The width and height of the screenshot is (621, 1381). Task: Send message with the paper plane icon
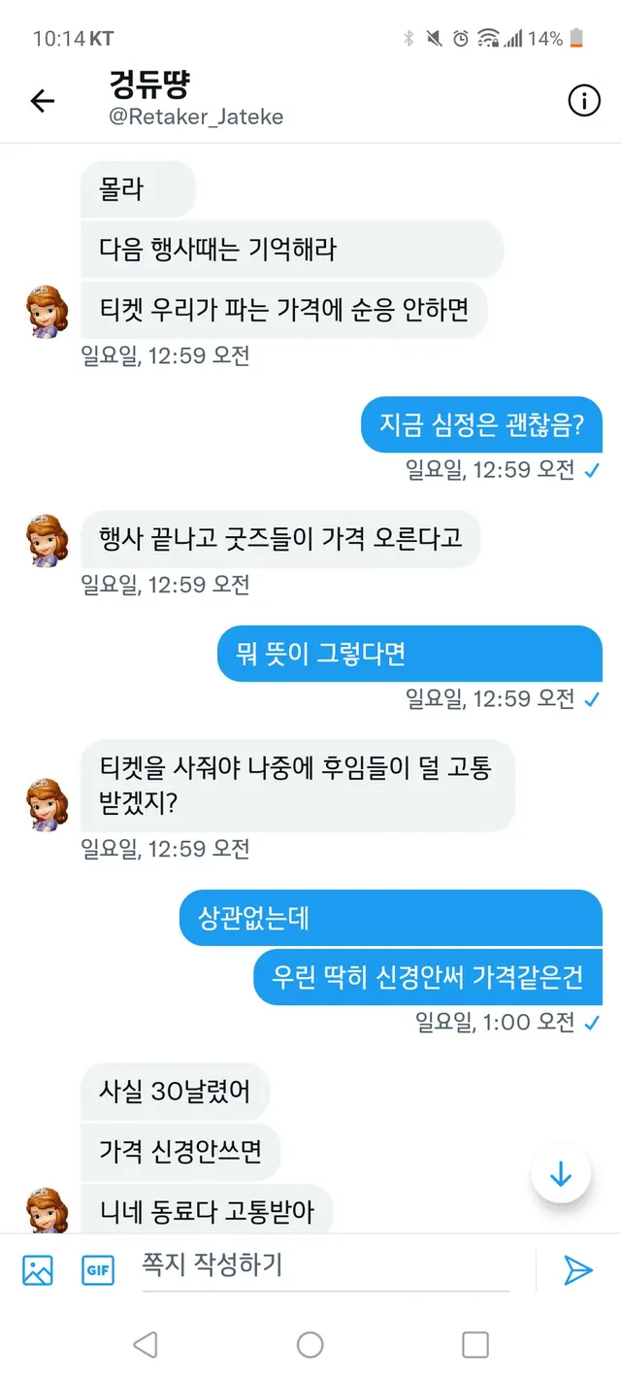[578, 1269]
